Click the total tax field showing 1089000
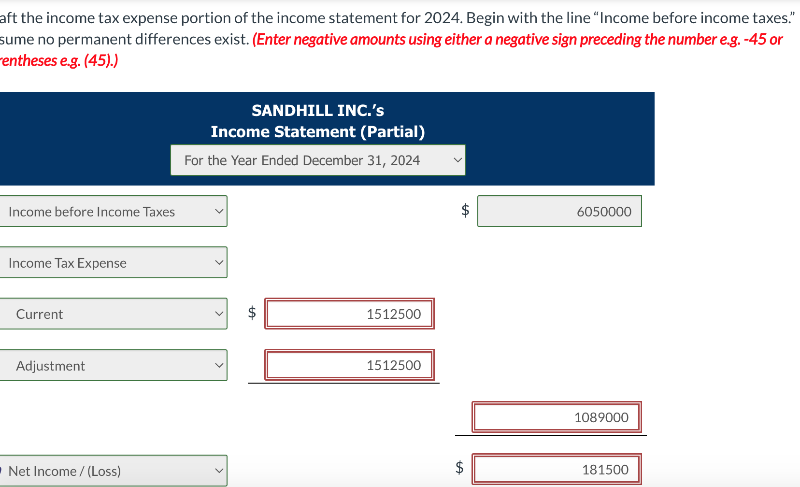 [x=556, y=417]
